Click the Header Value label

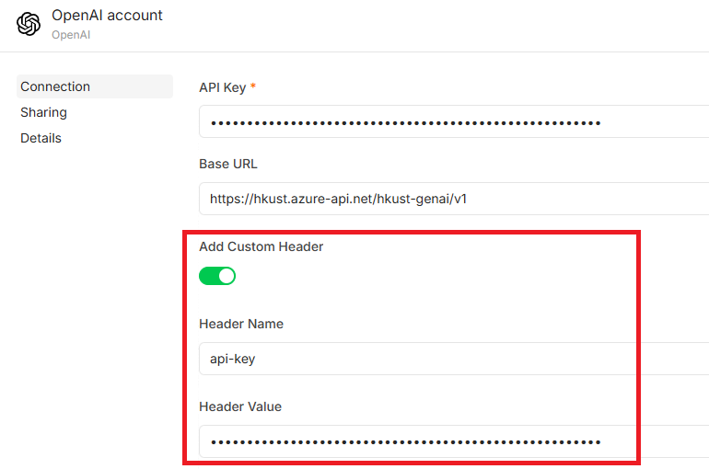pos(240,406)
